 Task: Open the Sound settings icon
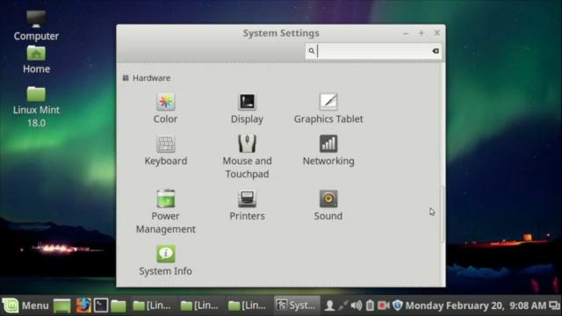tap(328, 199)
